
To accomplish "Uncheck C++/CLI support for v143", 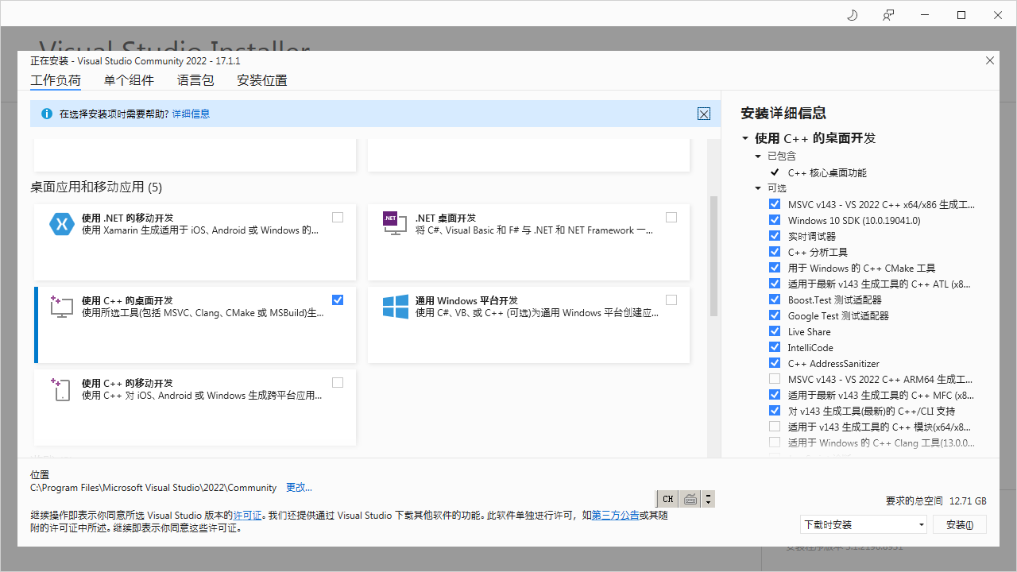I will click(x=775, y=411).
